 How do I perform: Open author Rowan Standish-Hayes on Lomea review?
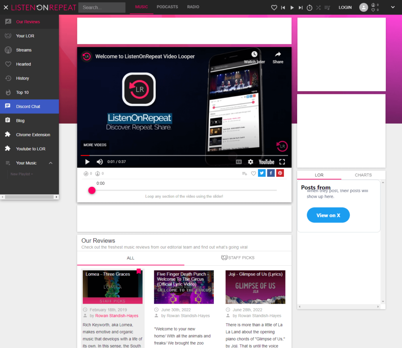pos(117,316)
